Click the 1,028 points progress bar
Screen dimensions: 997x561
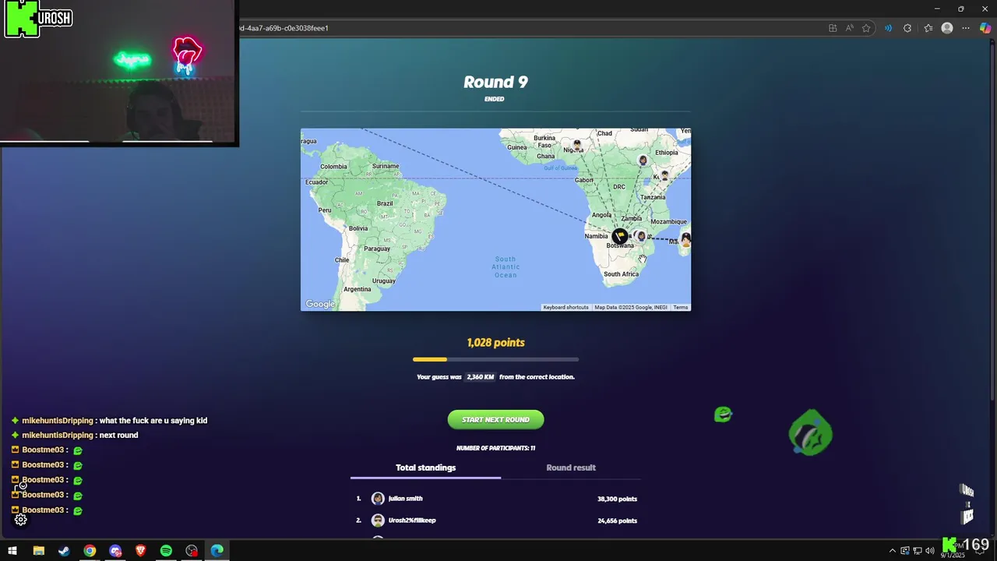(495, 359)
